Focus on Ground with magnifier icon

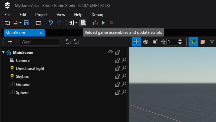(124, 84)
